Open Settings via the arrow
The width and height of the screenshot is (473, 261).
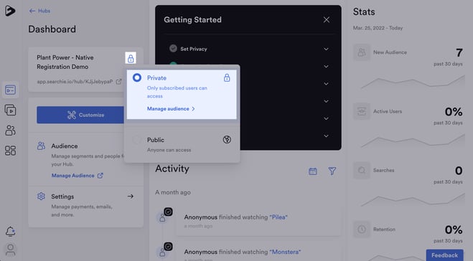[x=131, y=196]
